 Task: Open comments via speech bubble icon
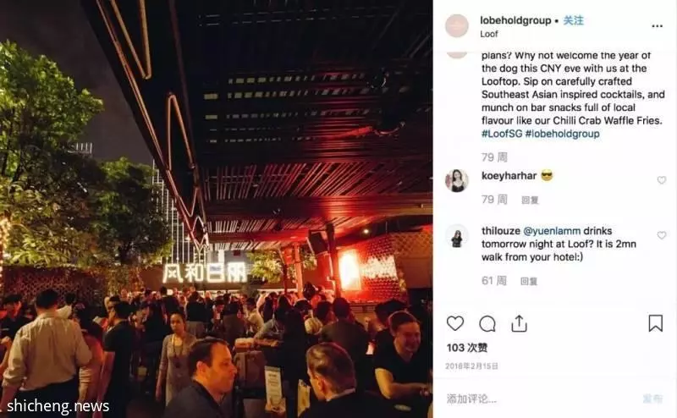(487, 323)
